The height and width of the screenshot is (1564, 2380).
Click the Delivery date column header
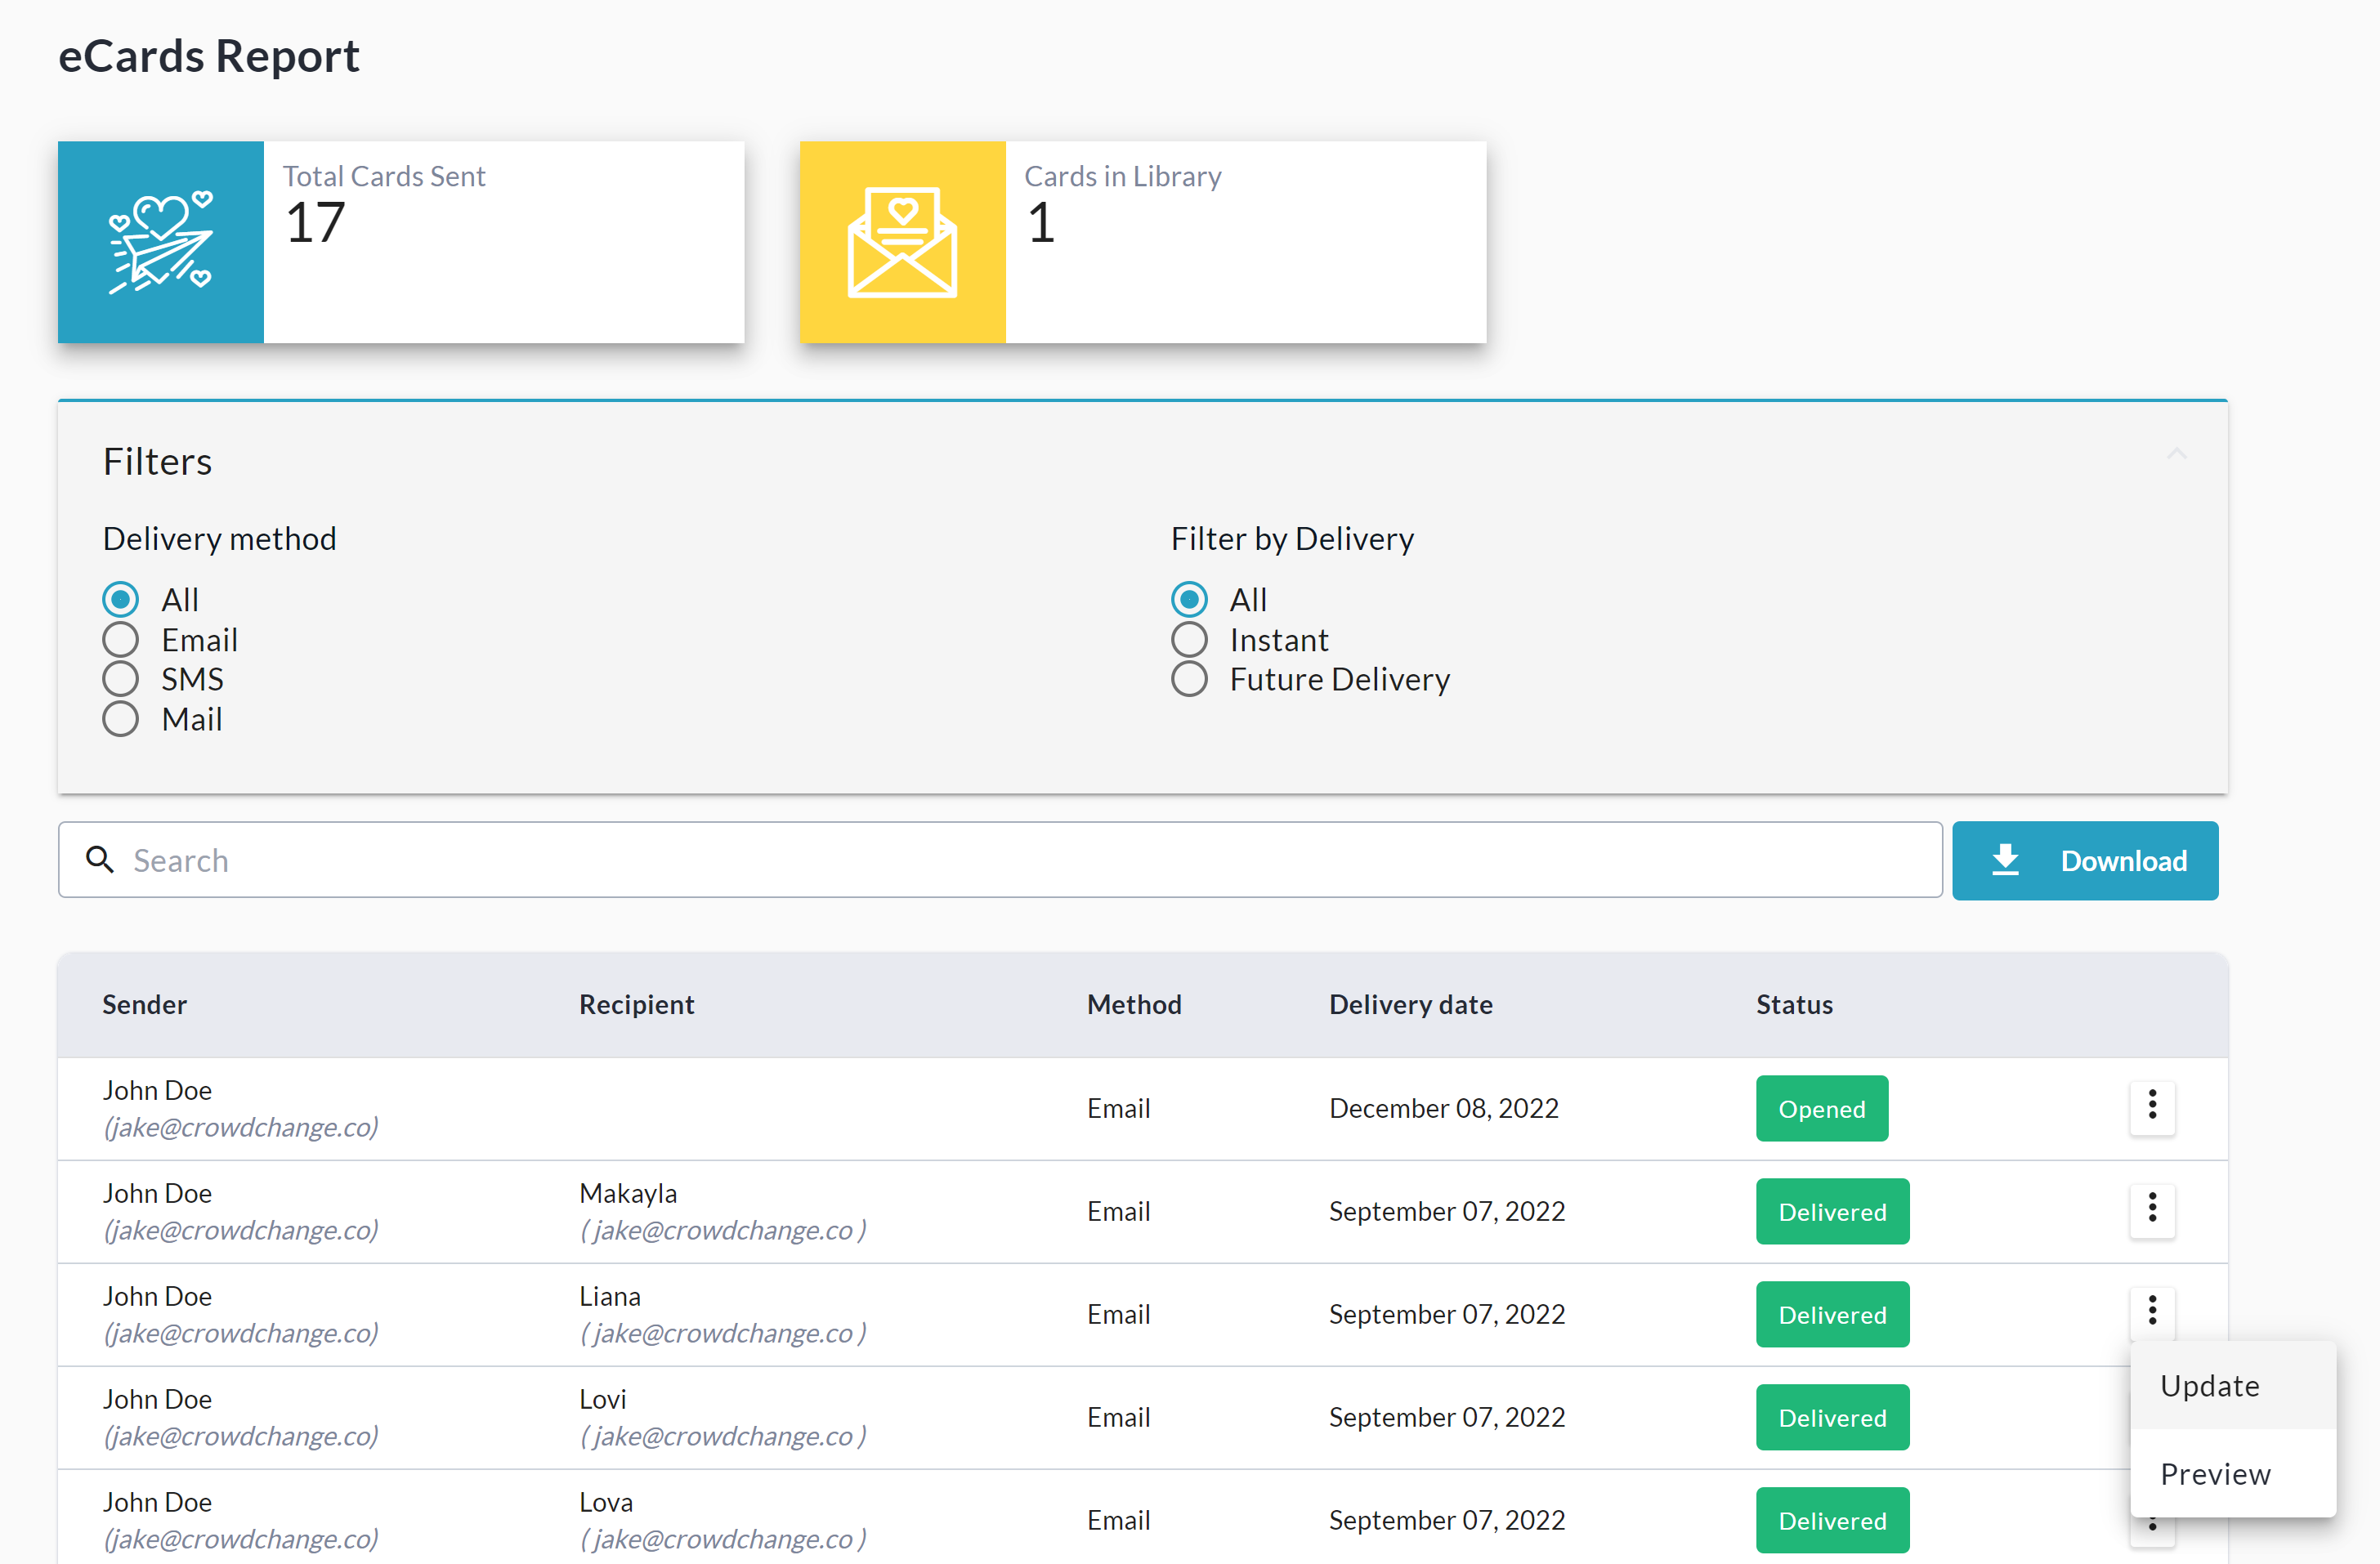pyautogui.click(x=1410, y=1004)
